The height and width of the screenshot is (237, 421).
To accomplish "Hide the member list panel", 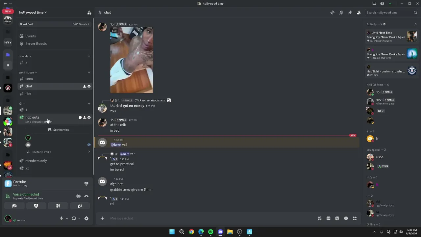I will pyautogui.click(x=359, y=13).
